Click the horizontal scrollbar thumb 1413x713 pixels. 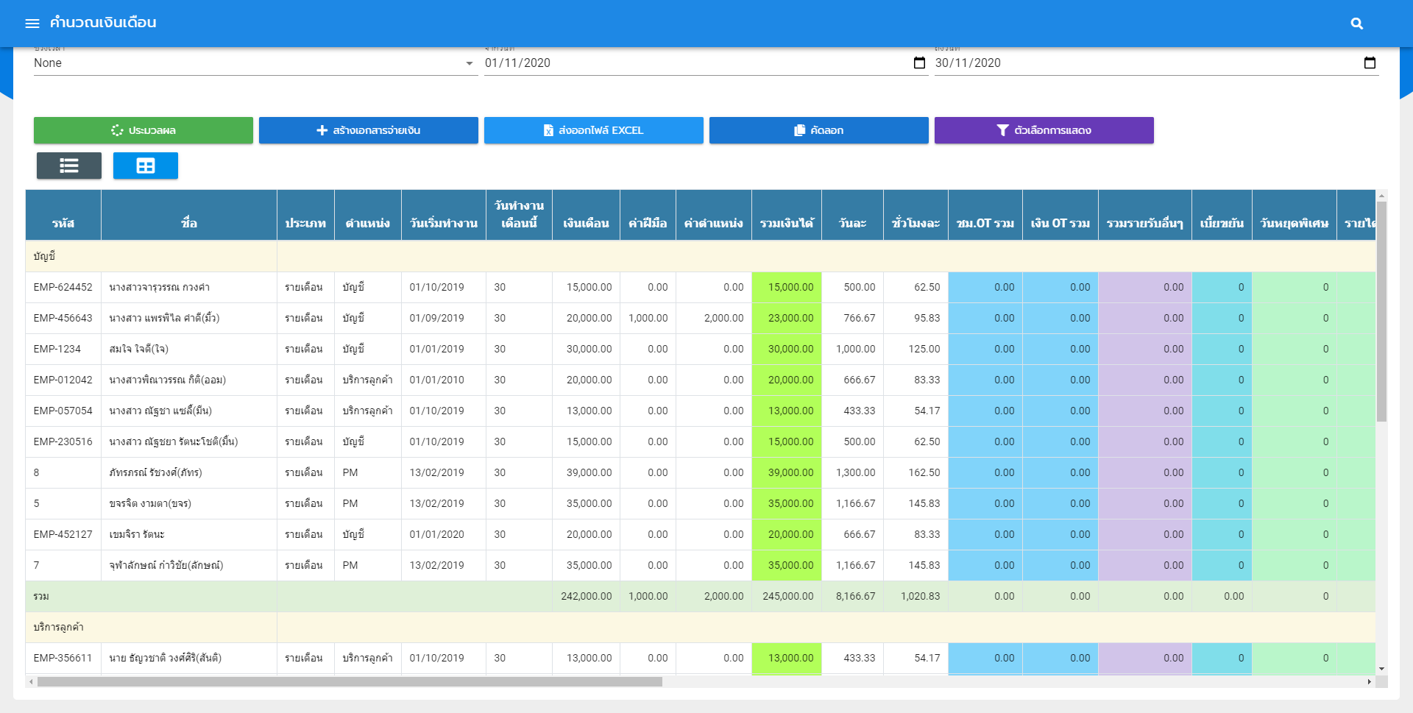point(350,682)
